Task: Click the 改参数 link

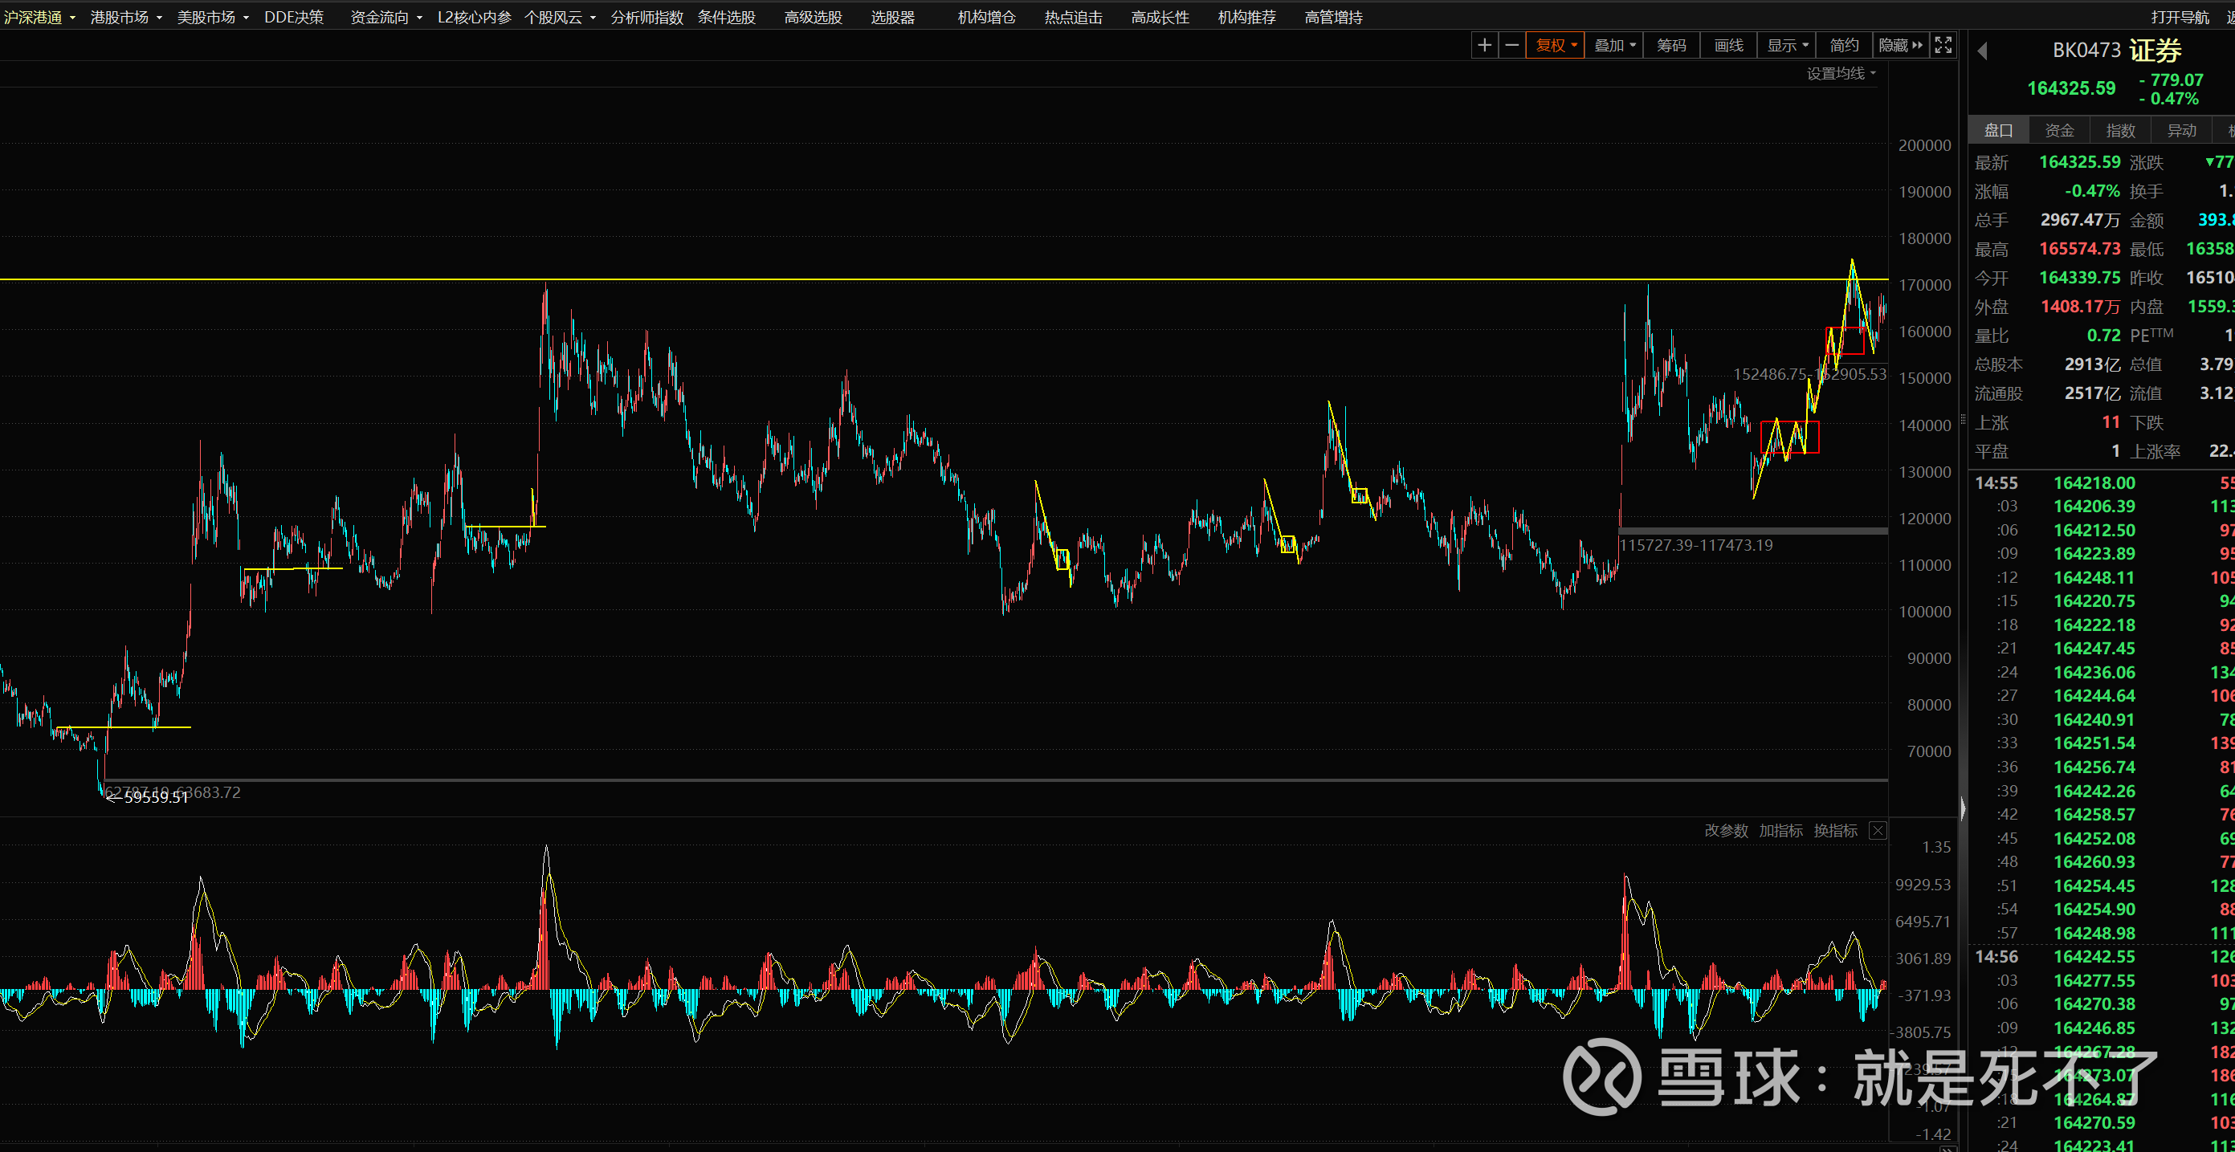Action: [1726, 830]
